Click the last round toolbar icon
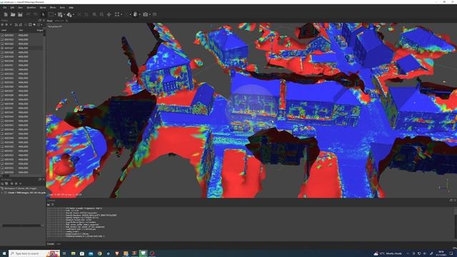This screenshot has height=257, width=457. pos(155,14)
